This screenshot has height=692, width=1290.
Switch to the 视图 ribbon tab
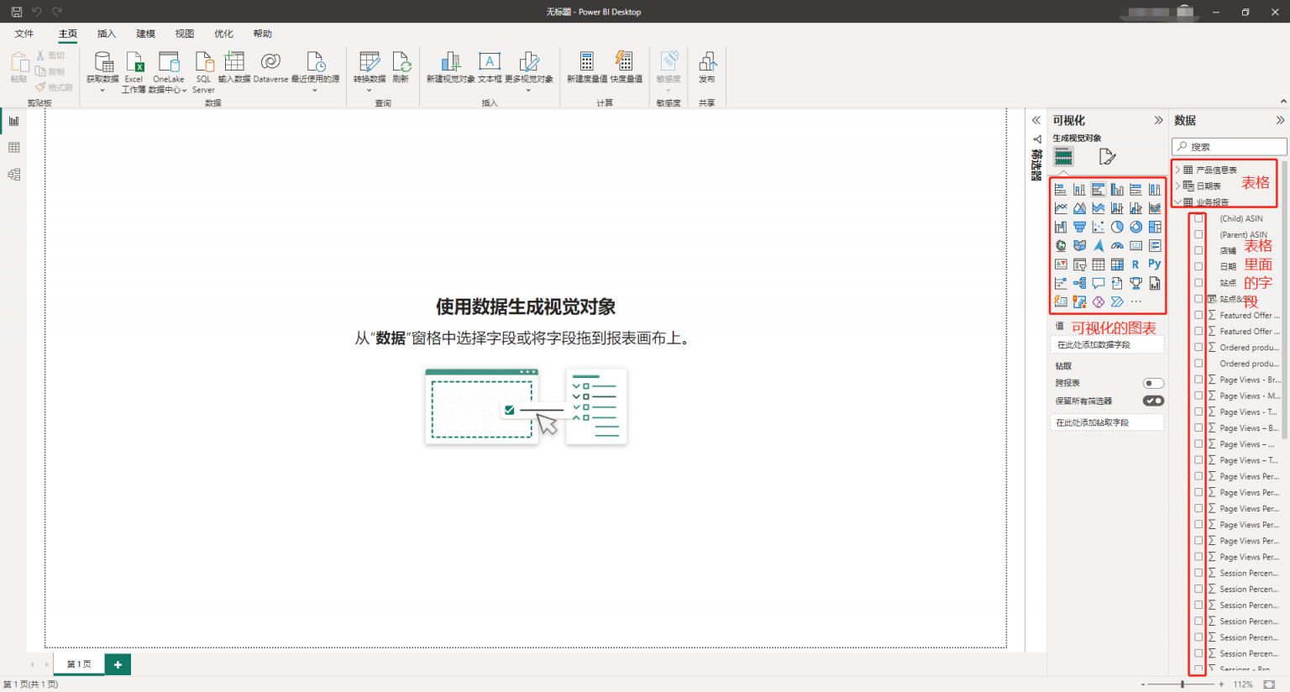(x=185, y=34)
